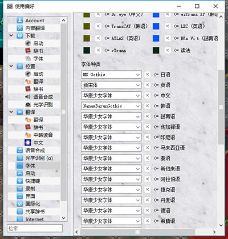Open the 泰语 font dropdown
Image resolution: width=228 pixels, height=239 pixels.
coord(111,158)
